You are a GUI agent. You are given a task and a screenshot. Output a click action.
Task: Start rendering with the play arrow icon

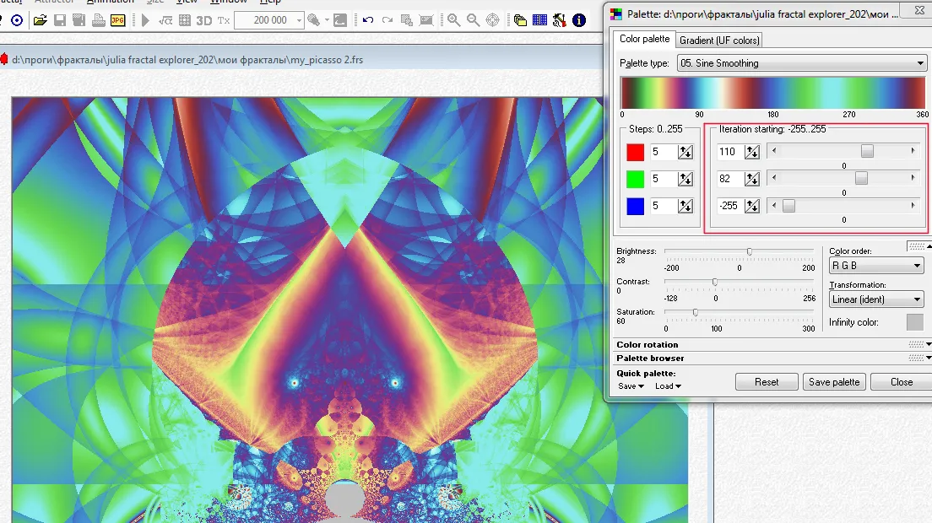145,20
